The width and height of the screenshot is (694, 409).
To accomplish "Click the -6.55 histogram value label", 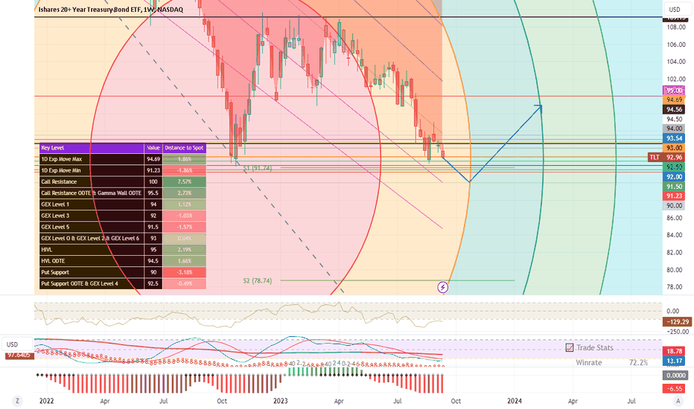I will (674, 389).
